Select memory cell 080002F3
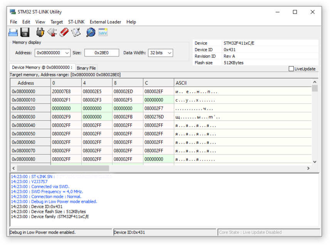 97,100
